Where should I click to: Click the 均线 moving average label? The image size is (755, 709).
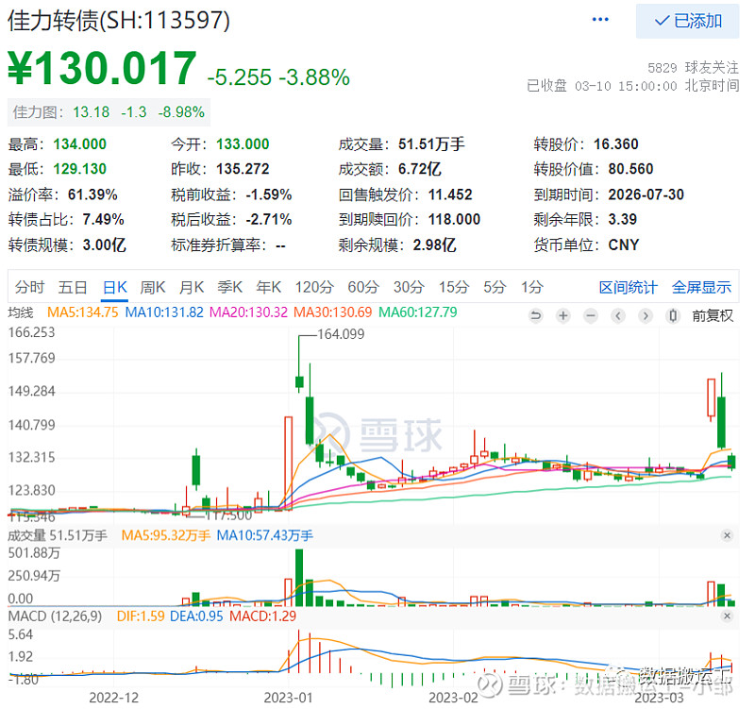coord(21,312)
